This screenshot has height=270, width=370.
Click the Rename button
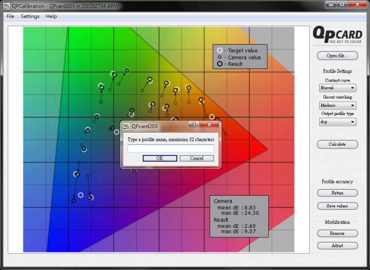point(337,234)
